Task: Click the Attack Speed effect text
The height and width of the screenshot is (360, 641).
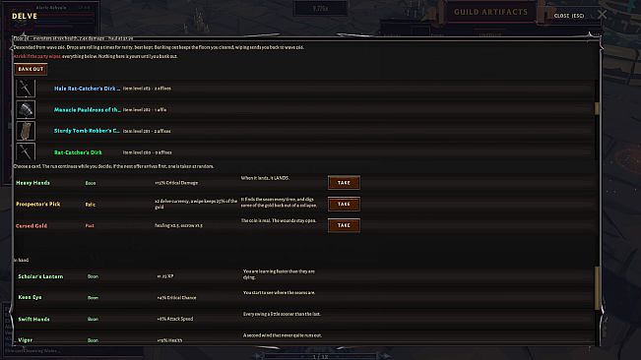Action: 175,319
